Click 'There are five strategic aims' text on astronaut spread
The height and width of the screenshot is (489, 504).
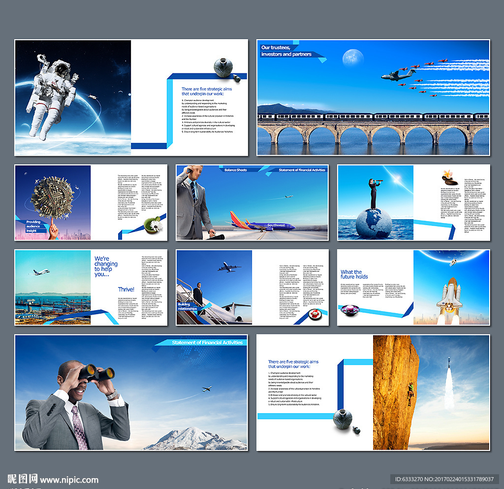pos(207,91)
